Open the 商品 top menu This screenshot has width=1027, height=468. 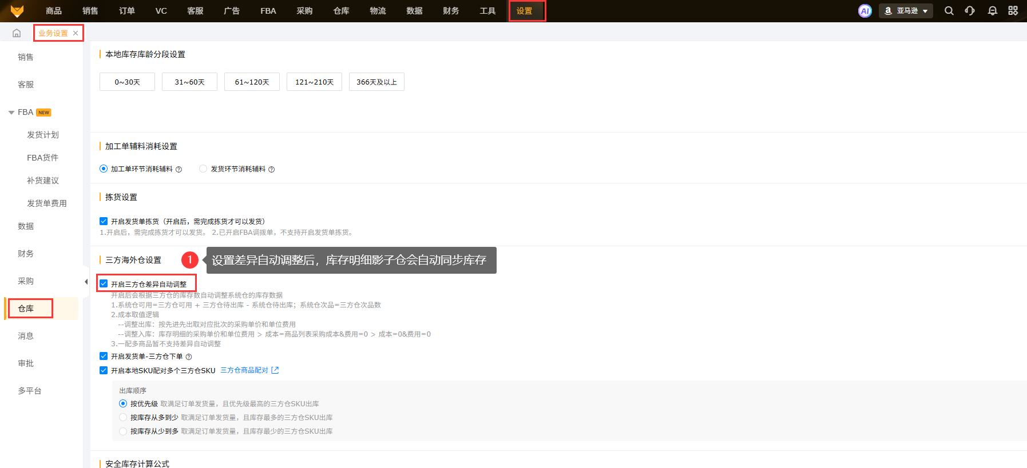[x=54, y=11]
